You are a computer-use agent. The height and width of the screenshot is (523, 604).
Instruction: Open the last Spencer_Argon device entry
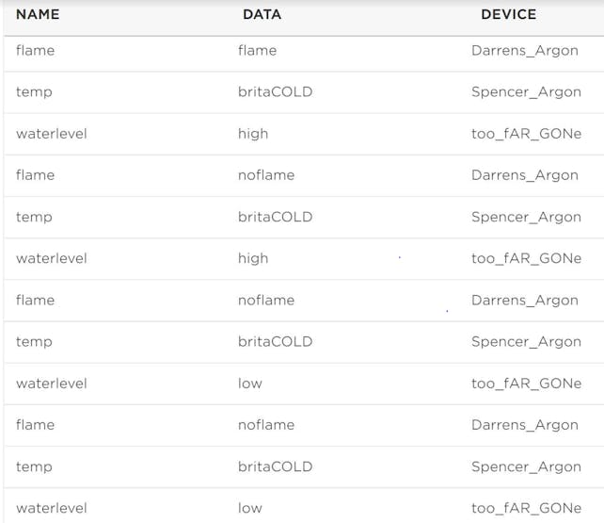(x=526, y=466)
